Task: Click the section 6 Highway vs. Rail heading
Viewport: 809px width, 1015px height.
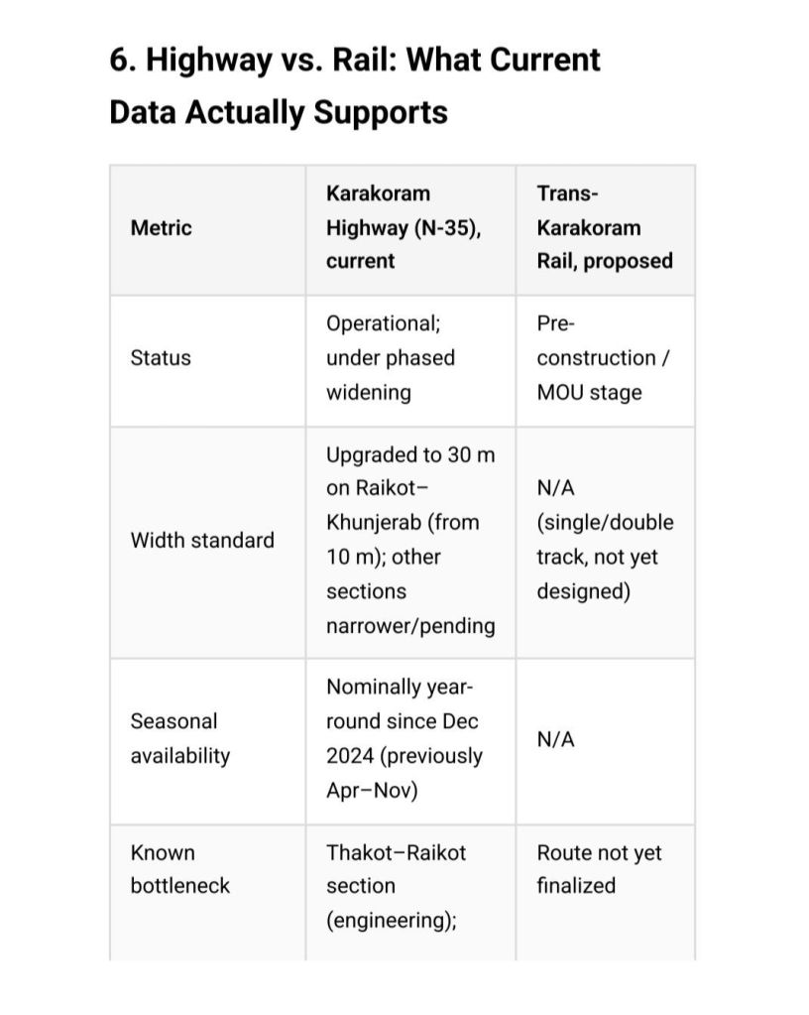Action: 354,85
